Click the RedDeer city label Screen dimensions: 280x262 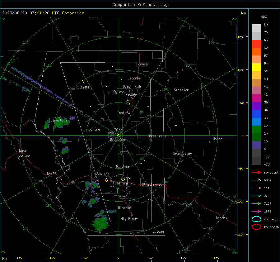pyautogui.click(x=132, y=94)
